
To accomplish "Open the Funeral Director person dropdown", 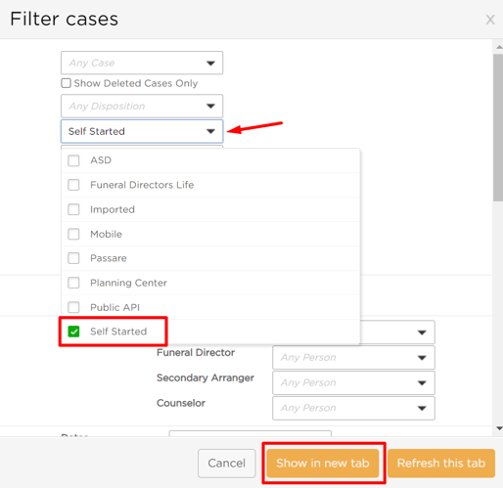I will 353,358.
